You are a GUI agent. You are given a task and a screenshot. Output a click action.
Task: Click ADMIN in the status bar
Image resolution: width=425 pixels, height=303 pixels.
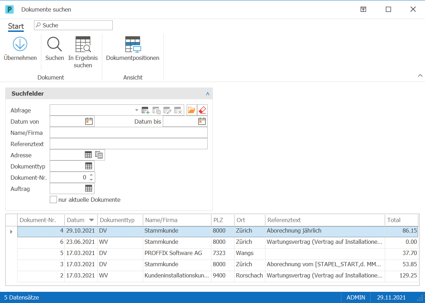356,297
